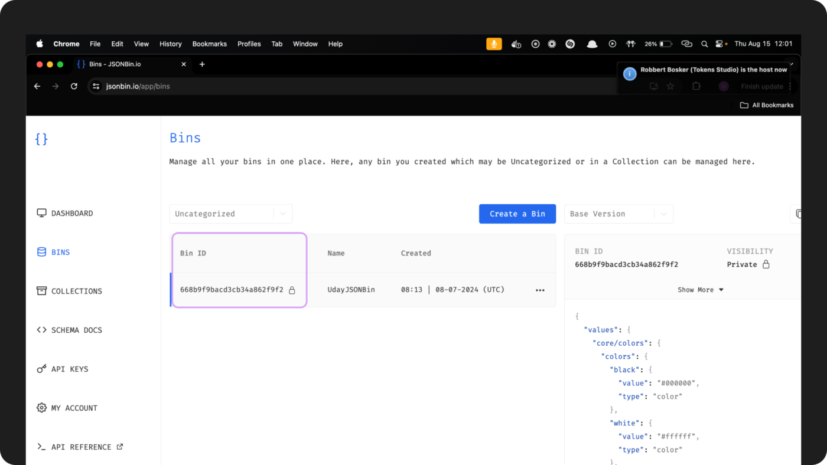This screenshot has width=827, height=465.
Task: Open the All Bookmarks folder
Action: pos(767,105)
